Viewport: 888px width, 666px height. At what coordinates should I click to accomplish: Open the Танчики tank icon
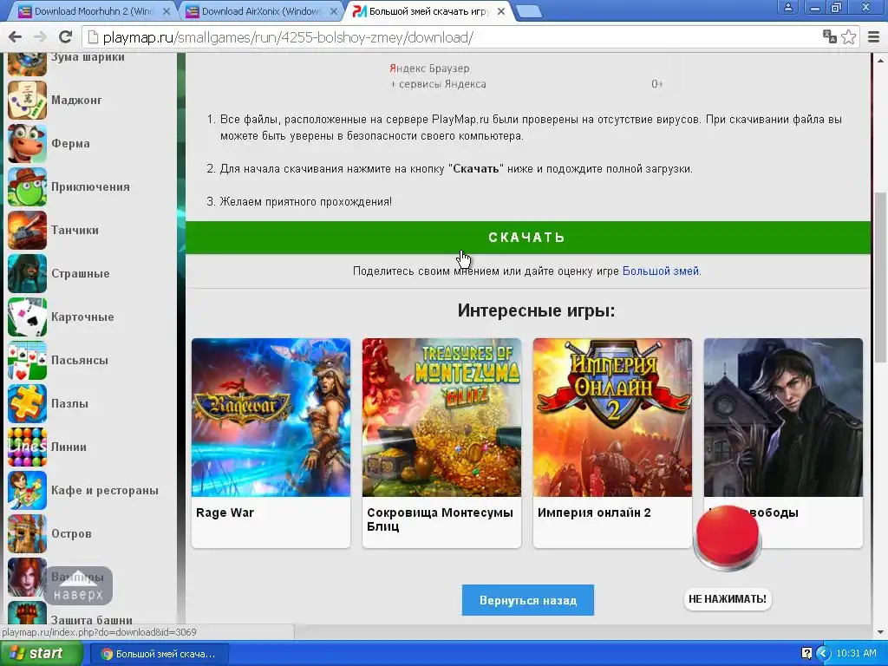click(27, 231)
